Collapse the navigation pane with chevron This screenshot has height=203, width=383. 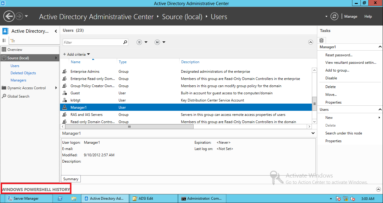click(x=56, y=31)
